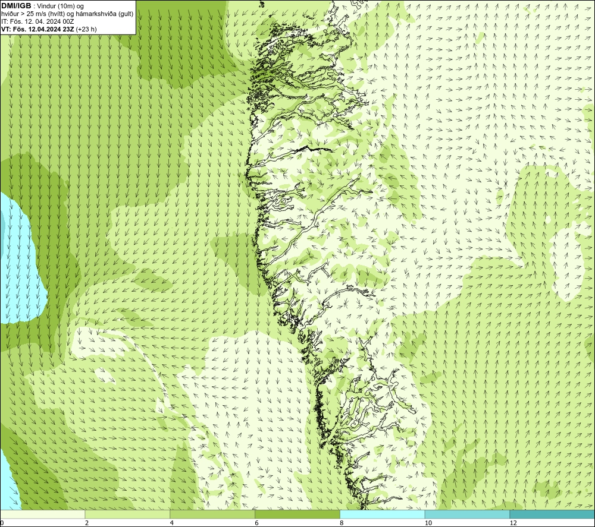Viewport: 595px width, 527px height.
Task: Click the 'DMI/IGB : Vindur (10m) og' title line
Action: (42, 6)
